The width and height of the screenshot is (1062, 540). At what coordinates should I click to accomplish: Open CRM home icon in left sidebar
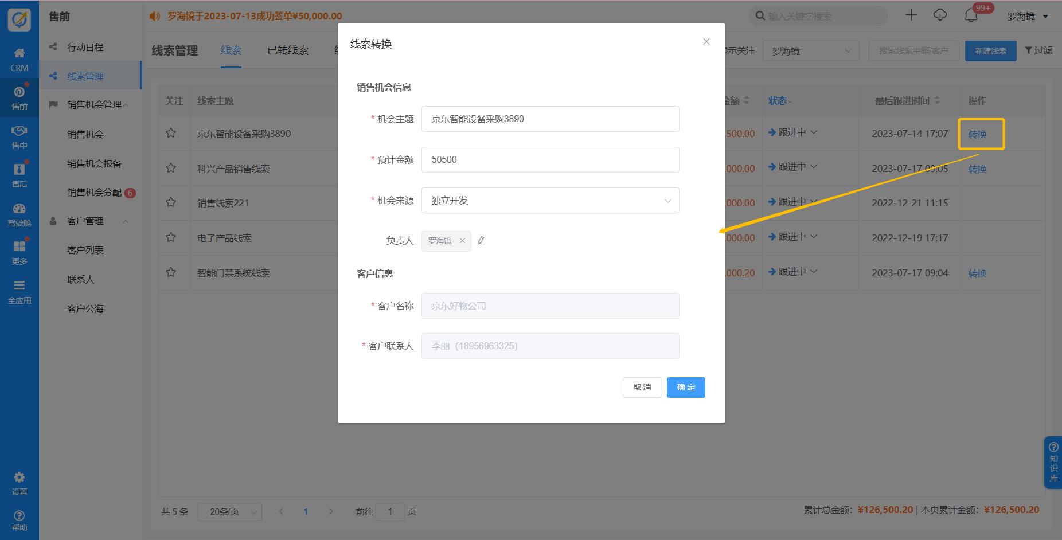tap(19, 59)
